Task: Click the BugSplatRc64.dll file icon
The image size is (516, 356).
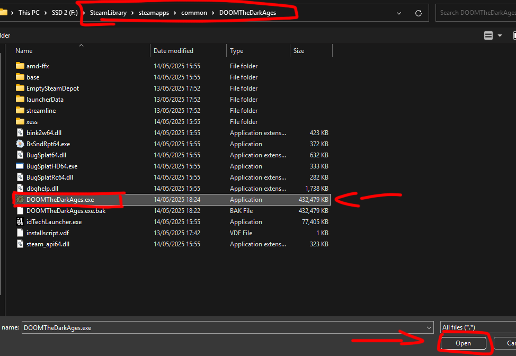Action: click(20, 177)
